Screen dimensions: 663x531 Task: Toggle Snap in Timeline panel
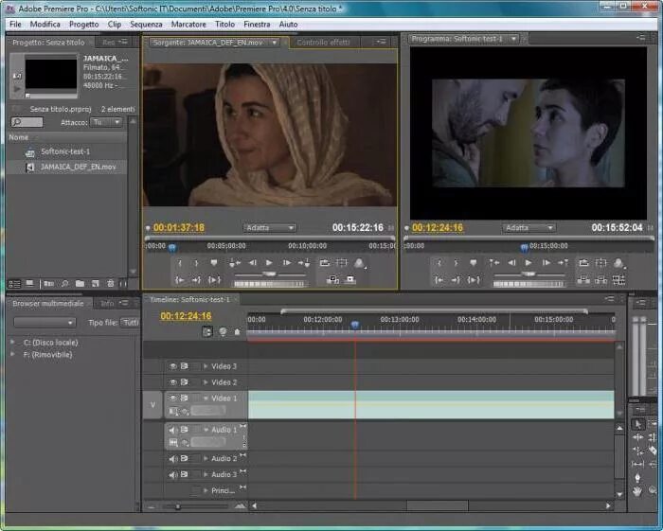coord(207,331)
